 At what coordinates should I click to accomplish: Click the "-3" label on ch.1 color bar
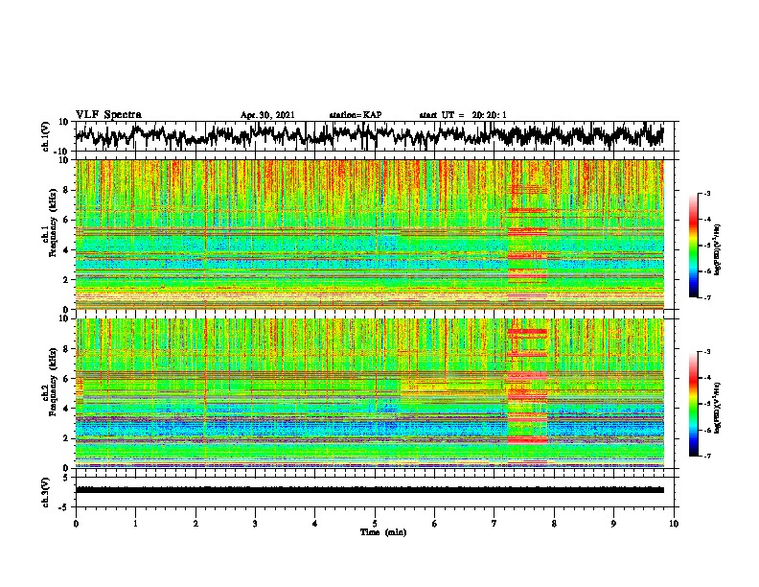(x=707, y=193)
